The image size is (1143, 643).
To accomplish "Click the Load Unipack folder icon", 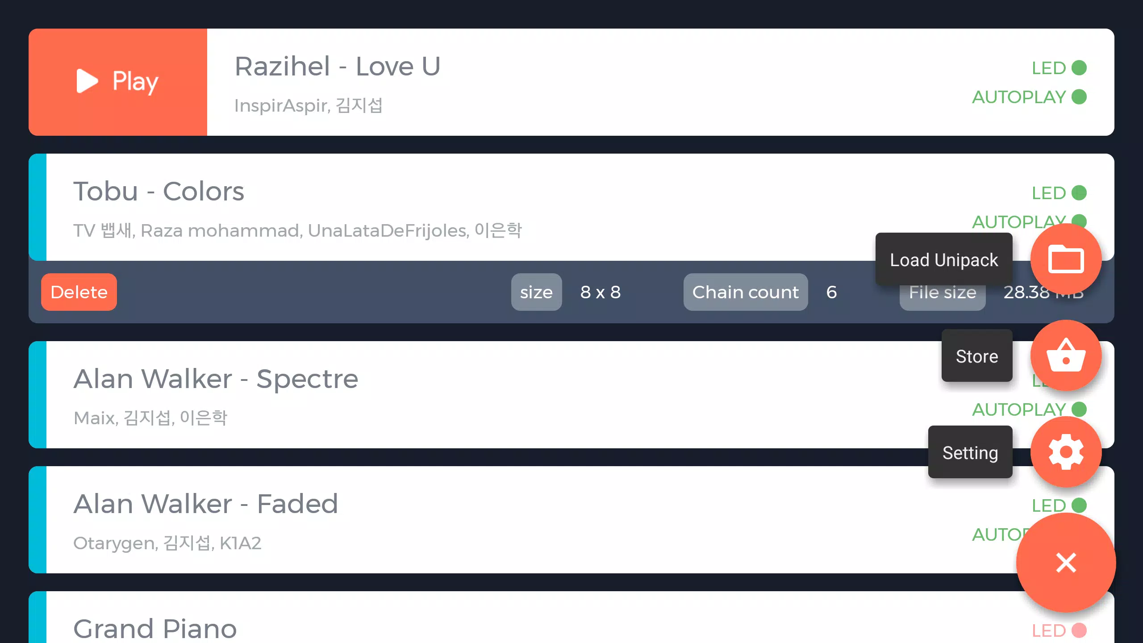I will pyautogui.click(x=1066, y=259).
